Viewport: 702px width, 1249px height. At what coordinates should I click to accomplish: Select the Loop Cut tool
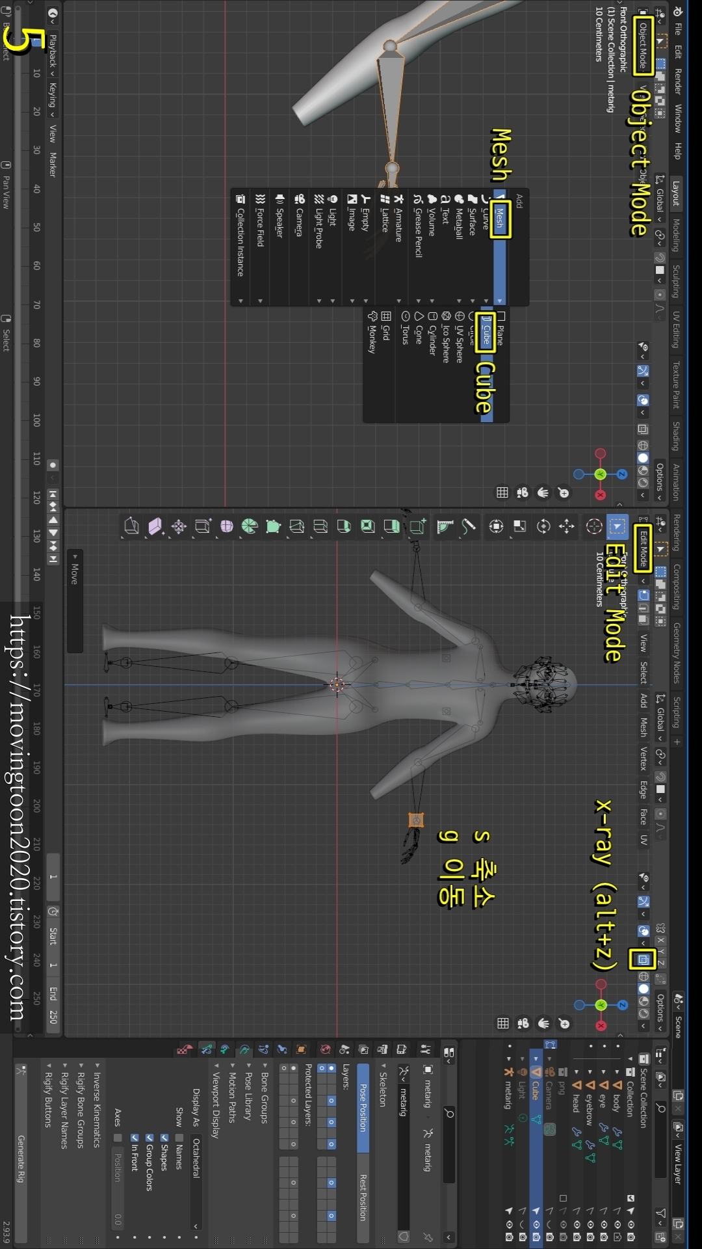pyautogui.click(x=320, y=526)
